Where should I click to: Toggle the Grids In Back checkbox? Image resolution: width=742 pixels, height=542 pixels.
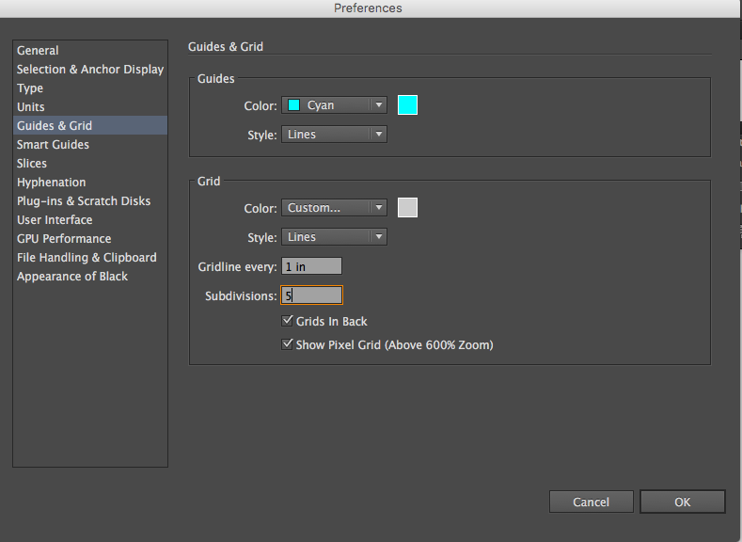tap(287, 321)
